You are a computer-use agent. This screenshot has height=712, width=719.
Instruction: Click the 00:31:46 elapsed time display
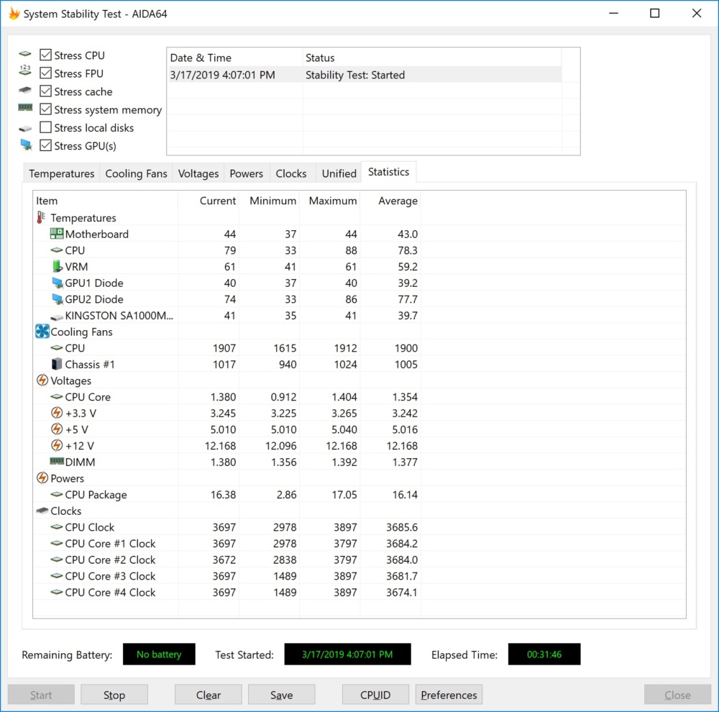(x=544, y=654)
